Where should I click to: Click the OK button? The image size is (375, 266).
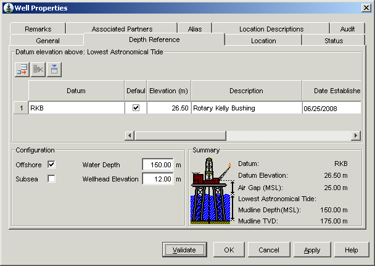pyautogui.click(x=229, y=250)
